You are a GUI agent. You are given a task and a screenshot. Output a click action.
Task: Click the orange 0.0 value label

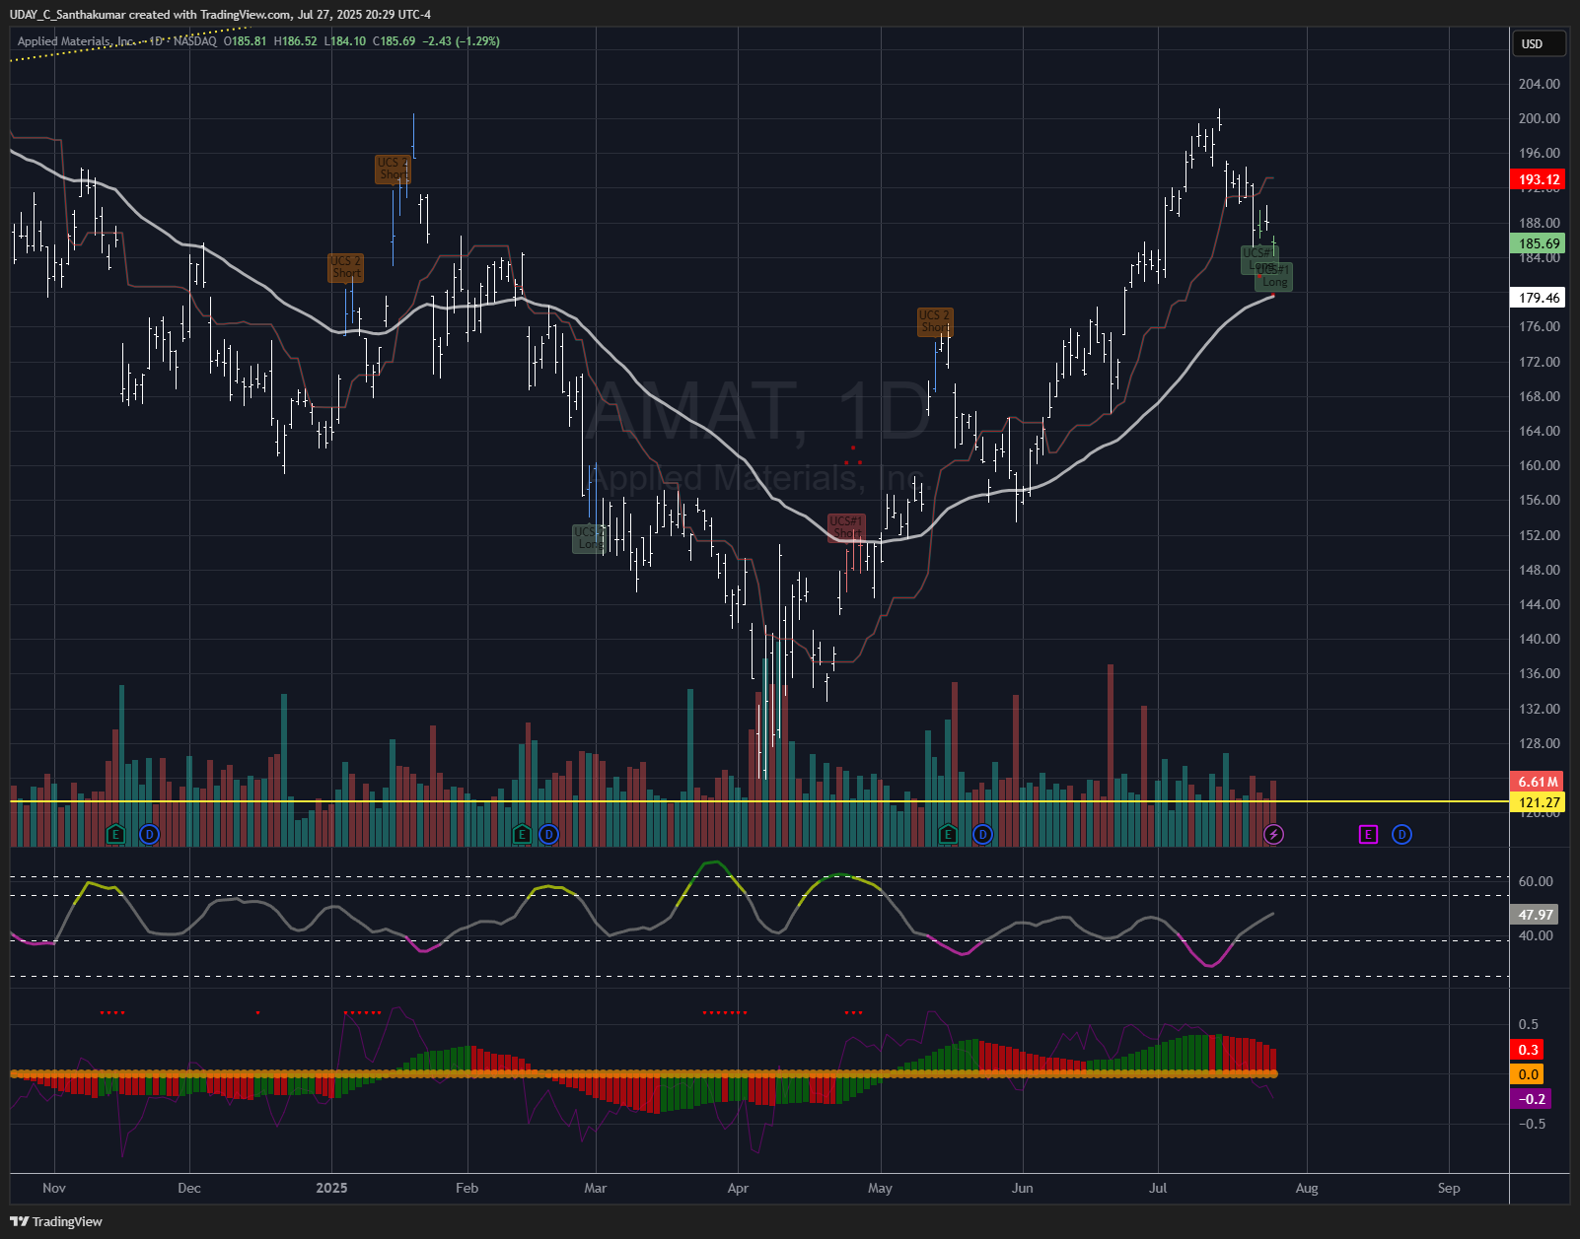(1528, 1074)
